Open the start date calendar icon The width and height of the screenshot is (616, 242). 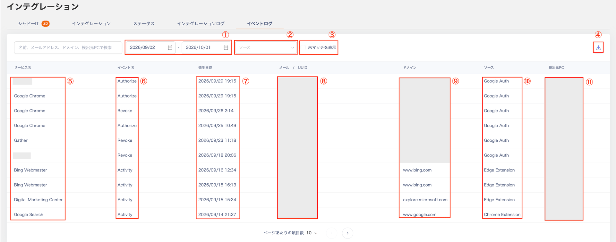pyautogui.click(x=170, y=48)
